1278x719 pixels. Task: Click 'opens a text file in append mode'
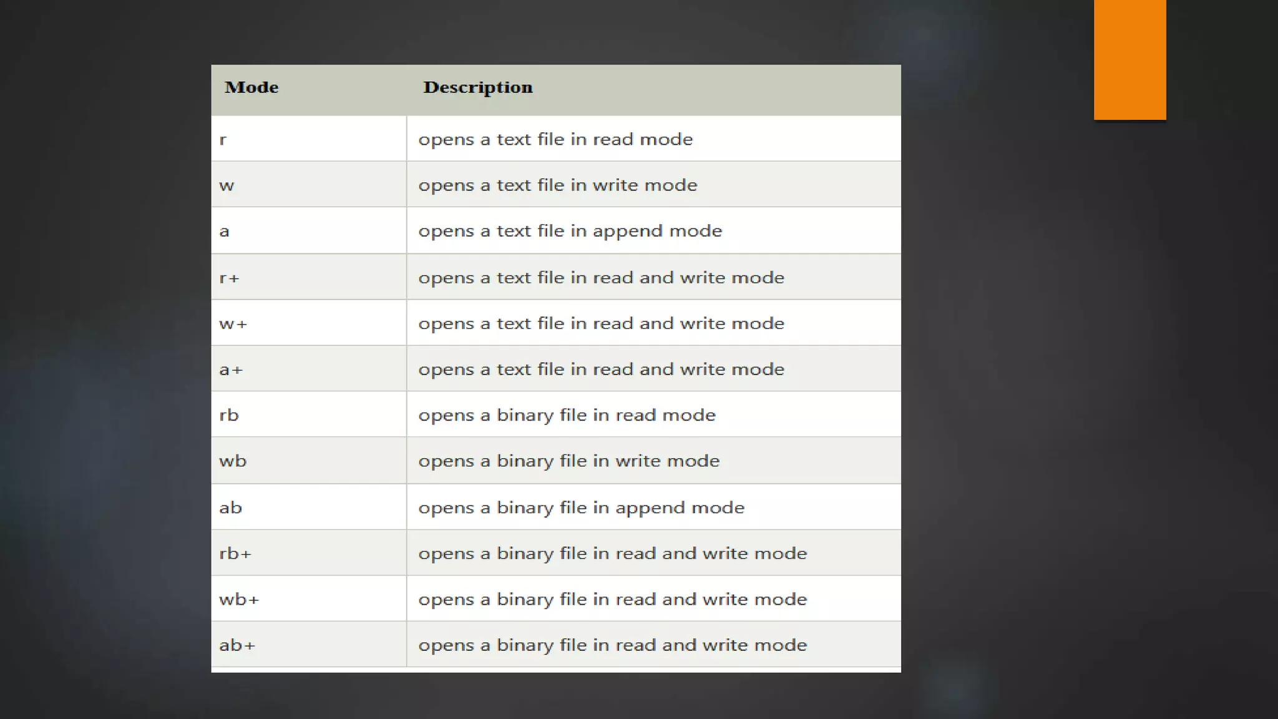tap(570, 231)
